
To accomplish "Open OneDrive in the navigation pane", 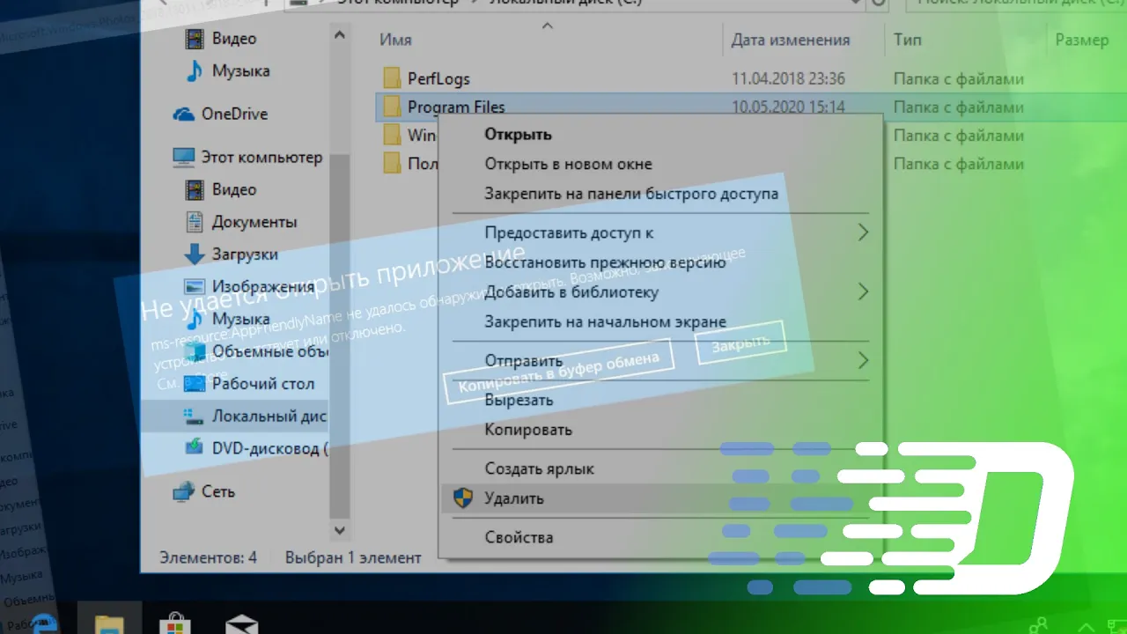I will pos(234,114).
